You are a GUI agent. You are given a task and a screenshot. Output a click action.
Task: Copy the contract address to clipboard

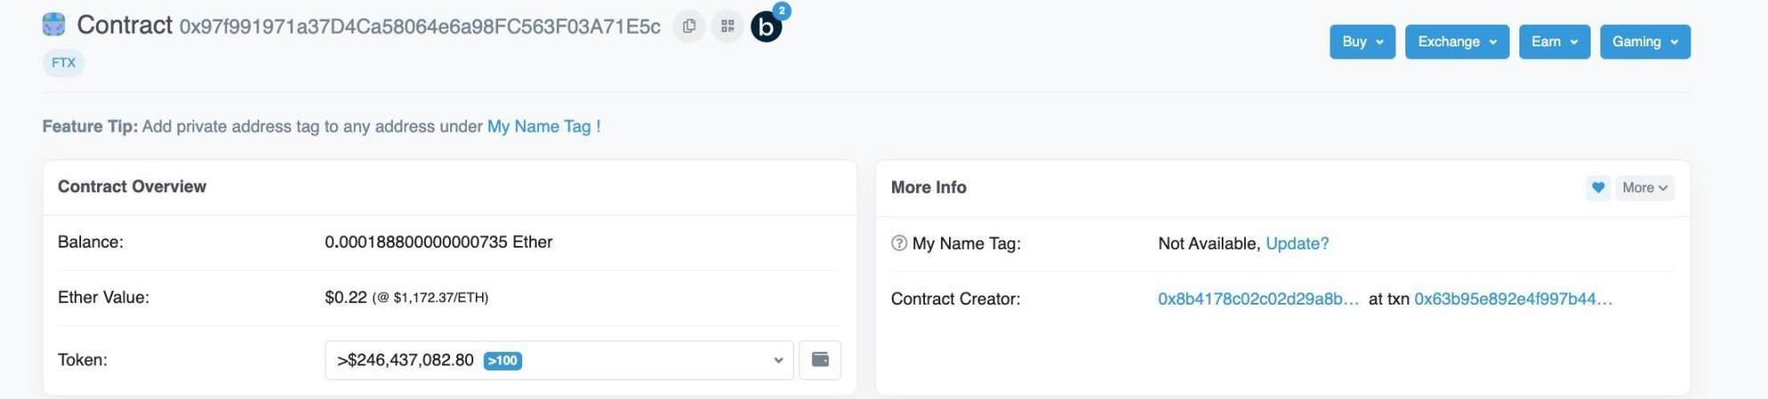(x=689, y=27)
